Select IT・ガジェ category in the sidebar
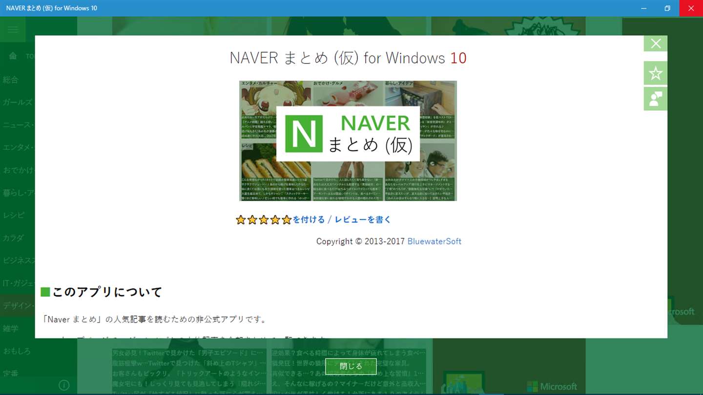 coord(18,283)
